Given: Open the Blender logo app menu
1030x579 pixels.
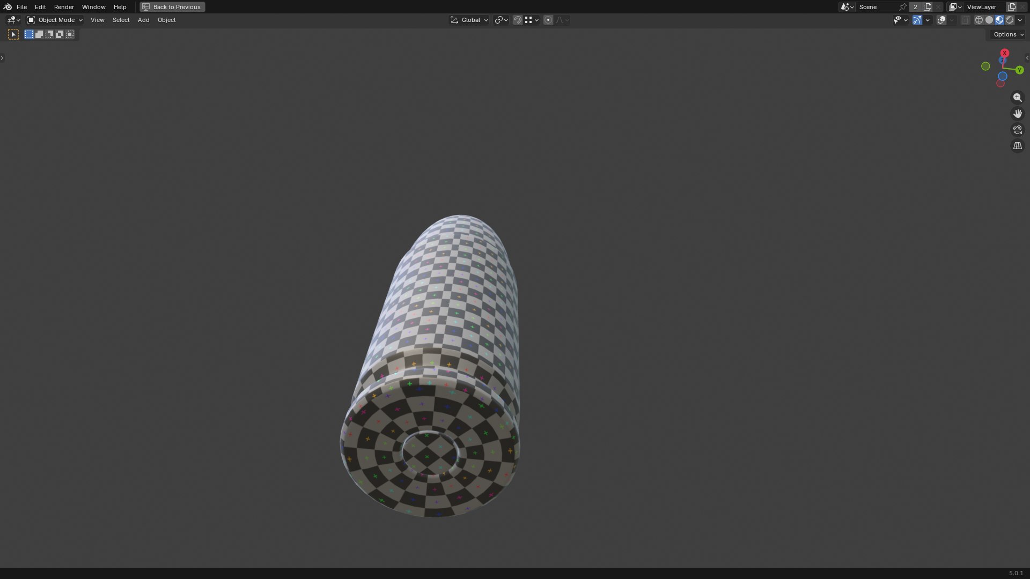Looking at the screenshot, I should pos(7,7).
